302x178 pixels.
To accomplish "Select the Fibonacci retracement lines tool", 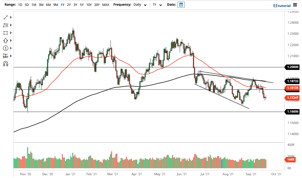I will coord(5,25).
